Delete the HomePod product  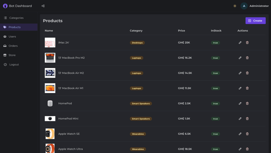click(247, 103)
